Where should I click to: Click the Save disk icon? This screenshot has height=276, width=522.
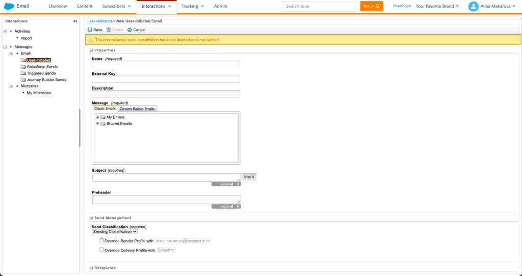coord(90,30)
